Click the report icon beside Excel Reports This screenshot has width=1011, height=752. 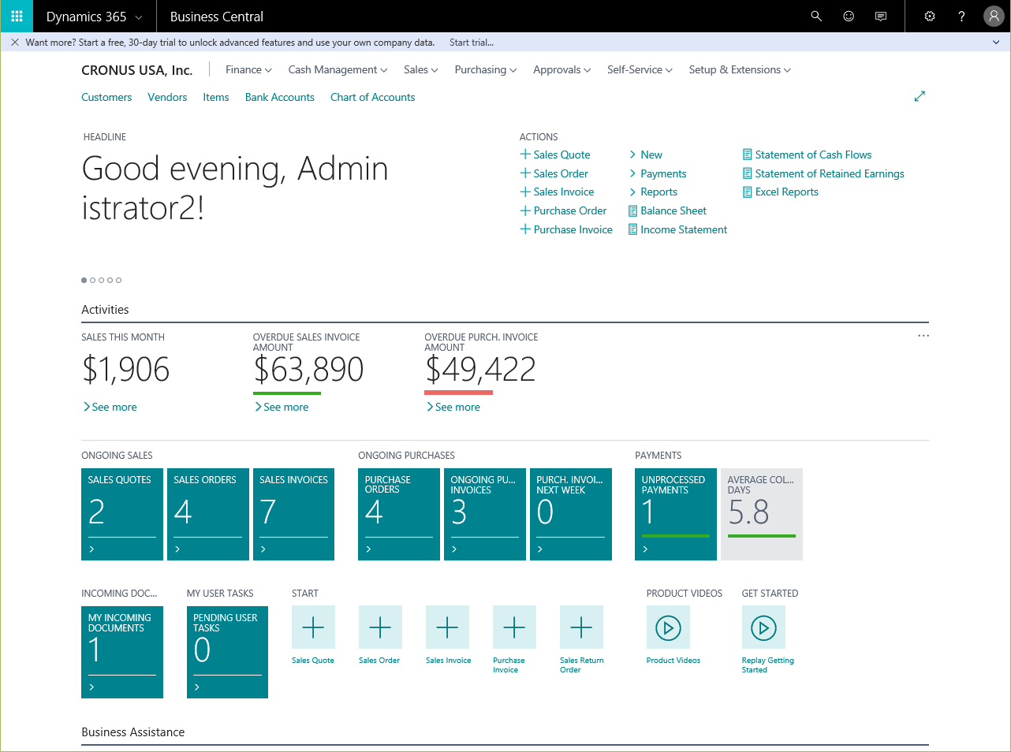tap(747, 192)
